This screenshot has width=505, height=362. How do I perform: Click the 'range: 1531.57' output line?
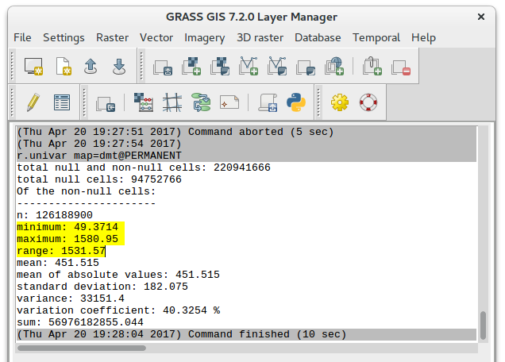[61, 251]
